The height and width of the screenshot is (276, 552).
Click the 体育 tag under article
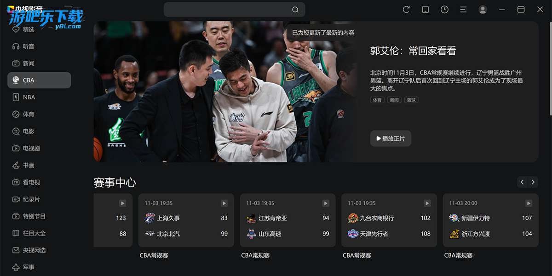click(377, 100)
